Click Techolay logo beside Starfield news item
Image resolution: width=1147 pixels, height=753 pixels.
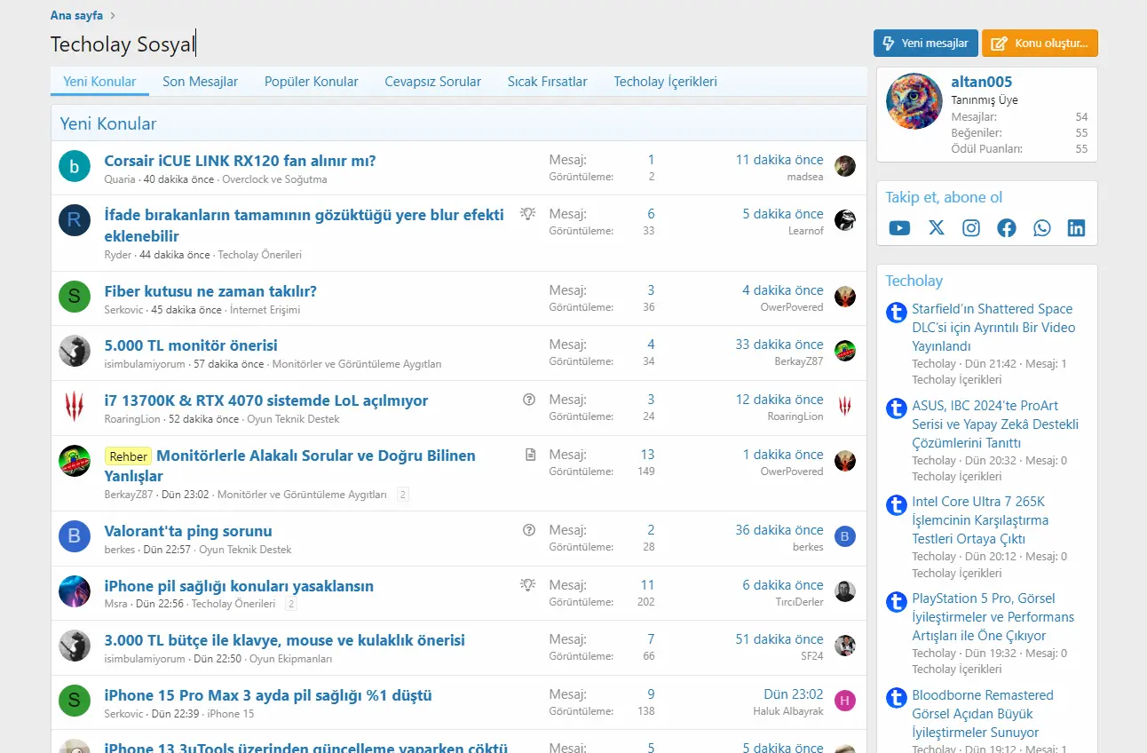(897, 313)
